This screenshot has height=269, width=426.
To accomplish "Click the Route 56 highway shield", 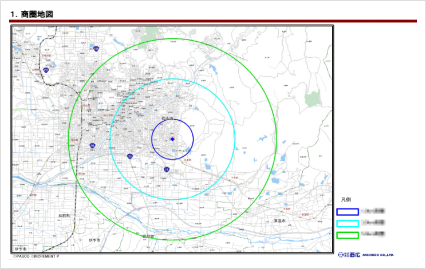I will (x=92, y=147).
